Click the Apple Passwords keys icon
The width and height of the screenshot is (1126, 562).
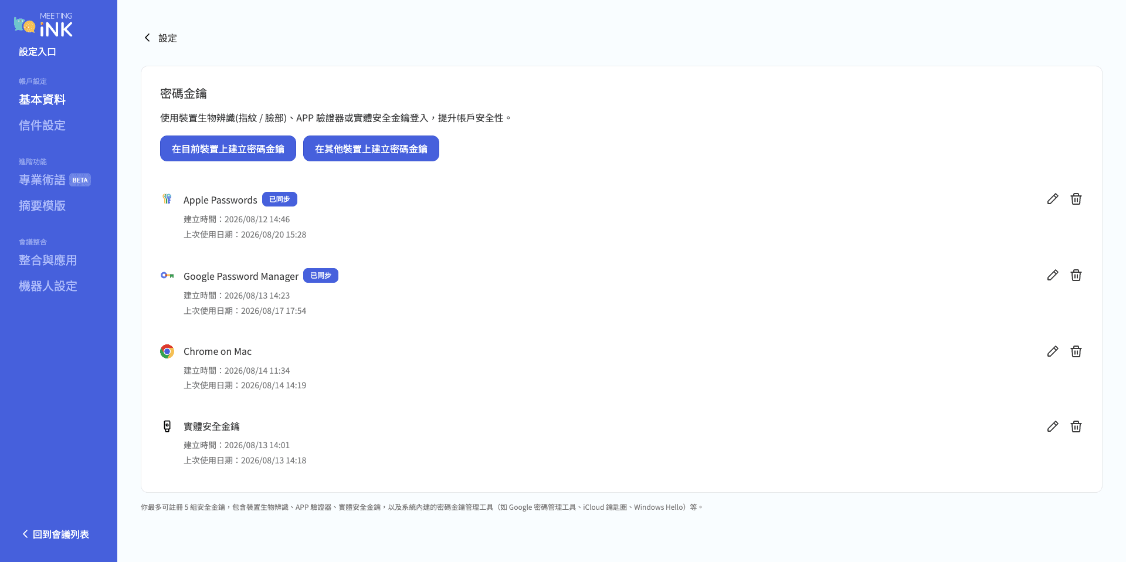pos(167,199)
